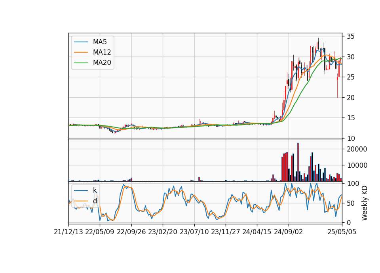Image resolution: width=380 pixels, height=273 pixels.
Task: Click the d legend label
Action: (95, 201)
